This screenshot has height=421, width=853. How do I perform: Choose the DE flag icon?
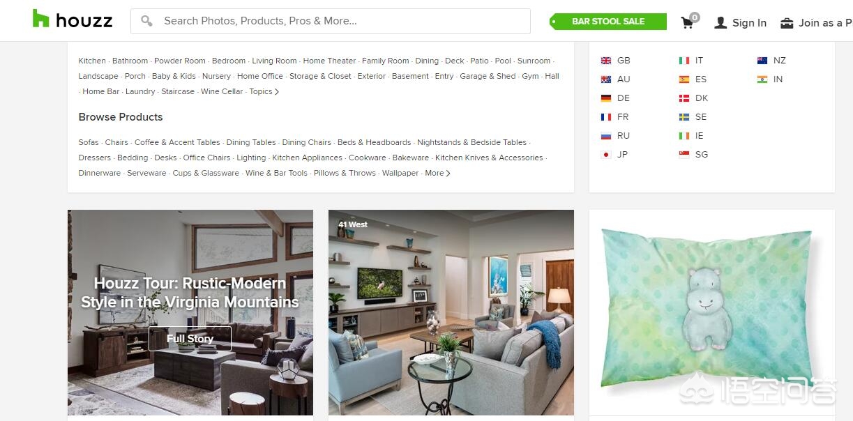(x=606, y=98)
